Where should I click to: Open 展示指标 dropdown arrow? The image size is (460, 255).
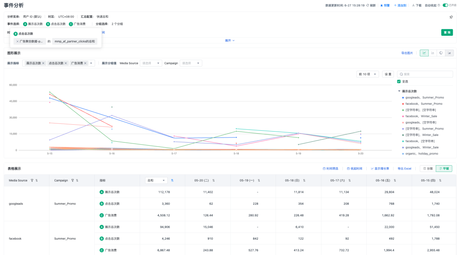[91, 63]
